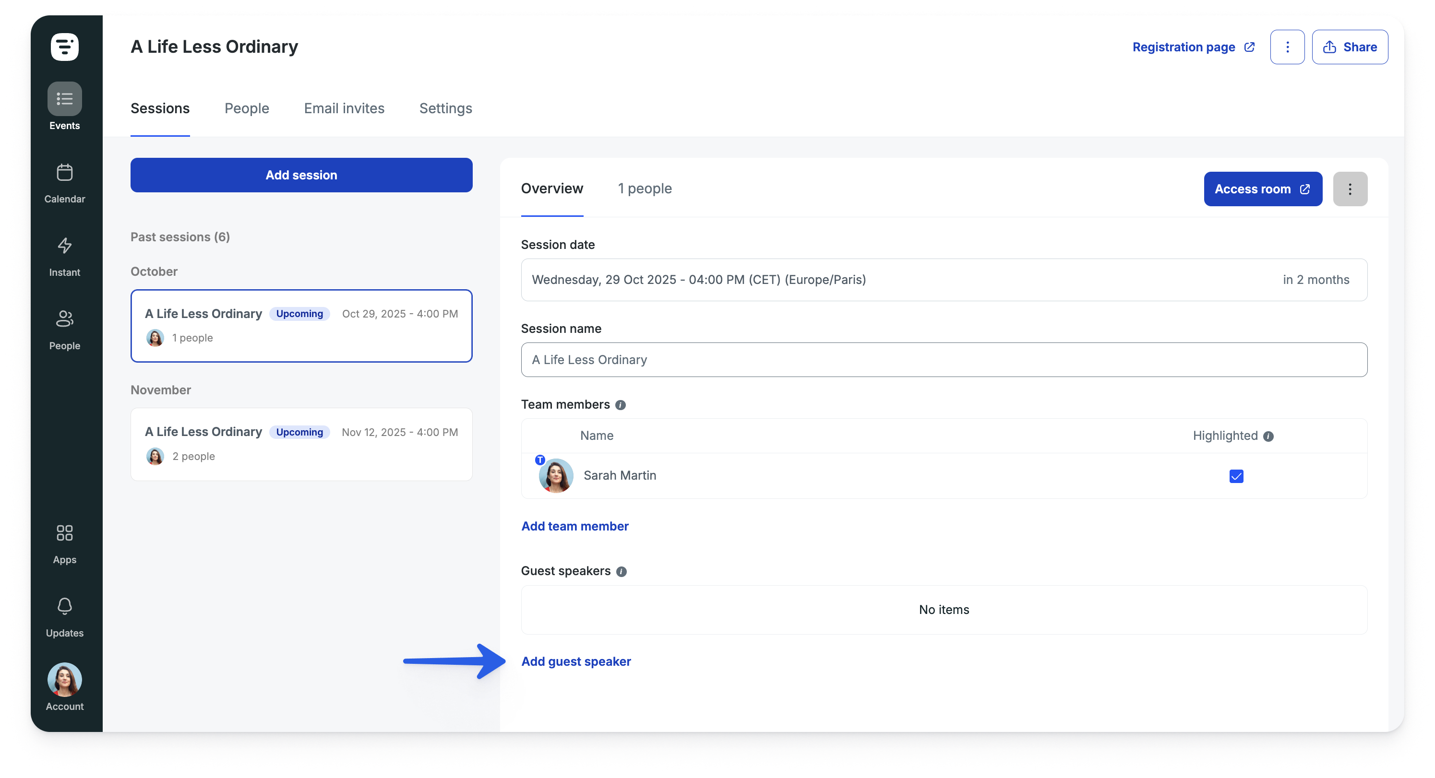Screen dimensions: 1435x778
Task: Uncheck Highlighted for Sarah Martin
Action: (x=1236, y=476)
